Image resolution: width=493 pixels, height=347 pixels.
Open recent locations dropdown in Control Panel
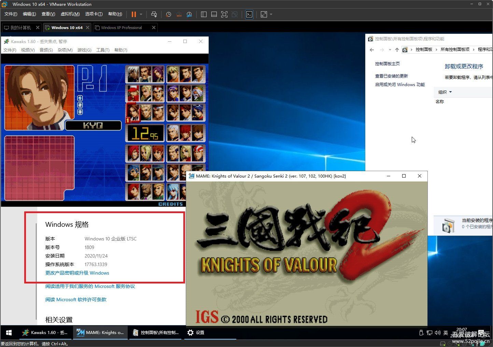click(x=390, y=50)
